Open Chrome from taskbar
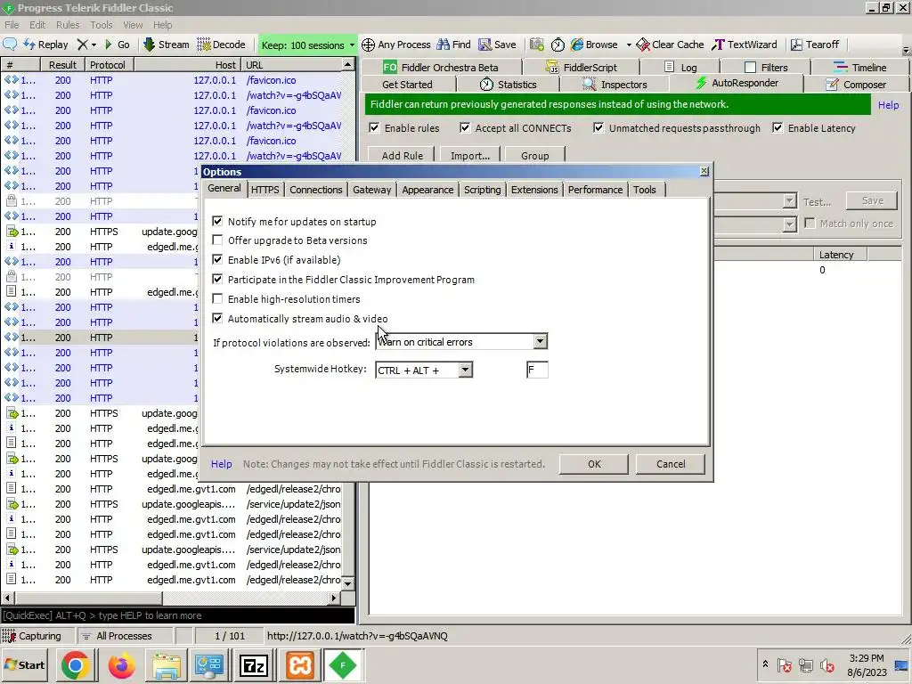Screen dimensions: 912x684 coord(75,665)
